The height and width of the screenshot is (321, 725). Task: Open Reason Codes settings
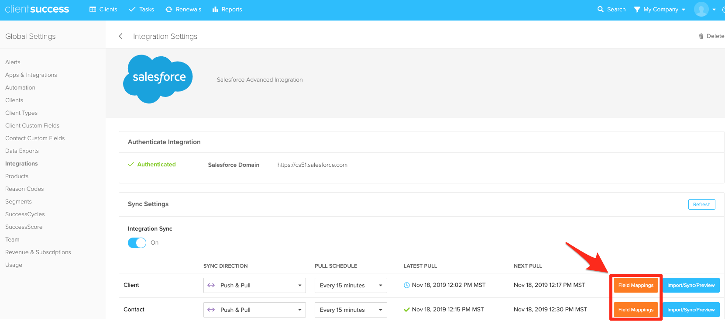[24, 189]
